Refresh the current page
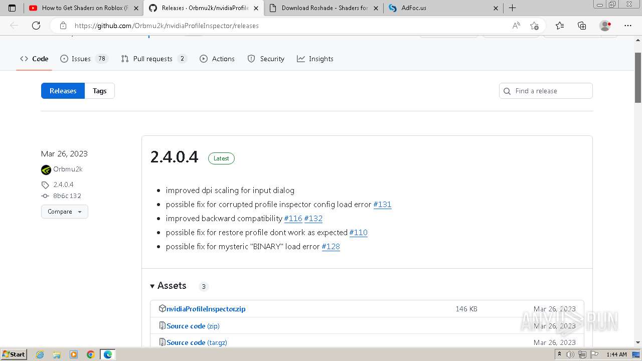Screen dimensions: 642x361 (36, 26)
